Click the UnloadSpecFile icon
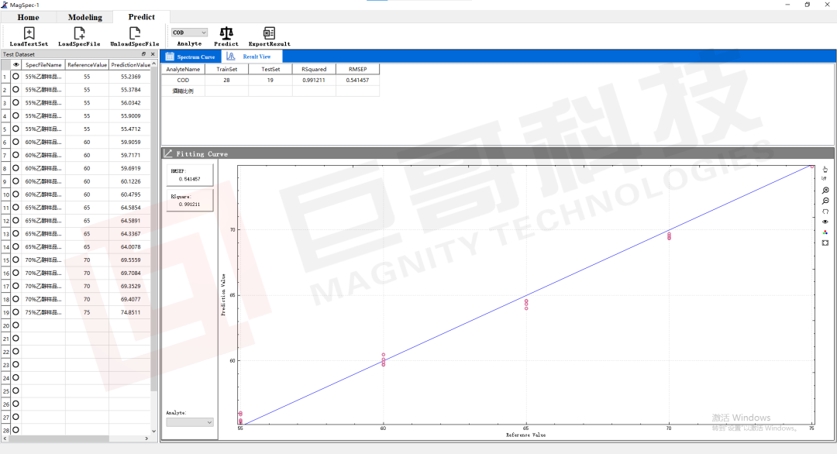This screenshot has width=837, height=454. (135, 33)
